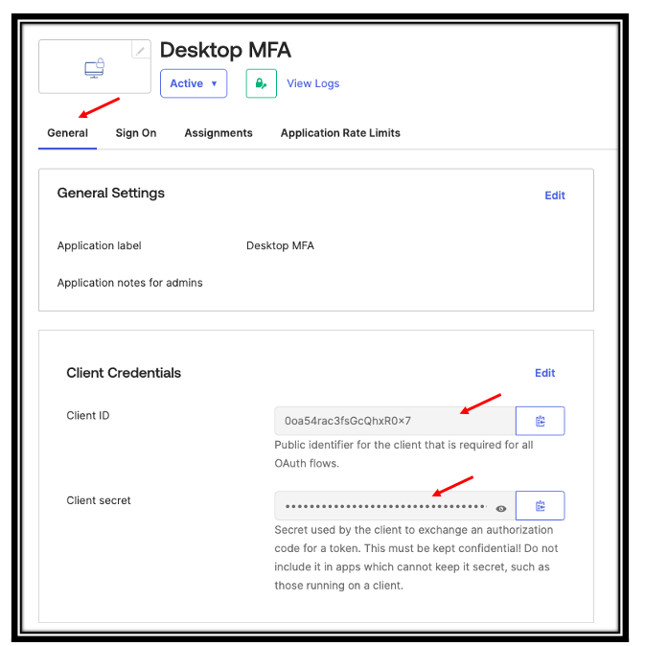This screenshot has width=645, height=646.
Task: Click the Client ID label
Action: coord(88,416)
